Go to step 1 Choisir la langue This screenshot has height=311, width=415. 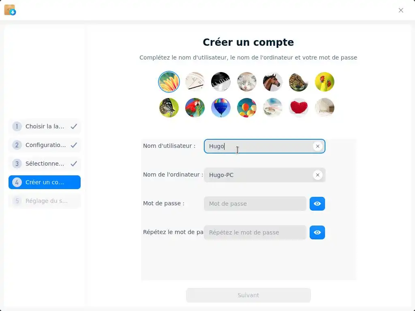[45, 126]
